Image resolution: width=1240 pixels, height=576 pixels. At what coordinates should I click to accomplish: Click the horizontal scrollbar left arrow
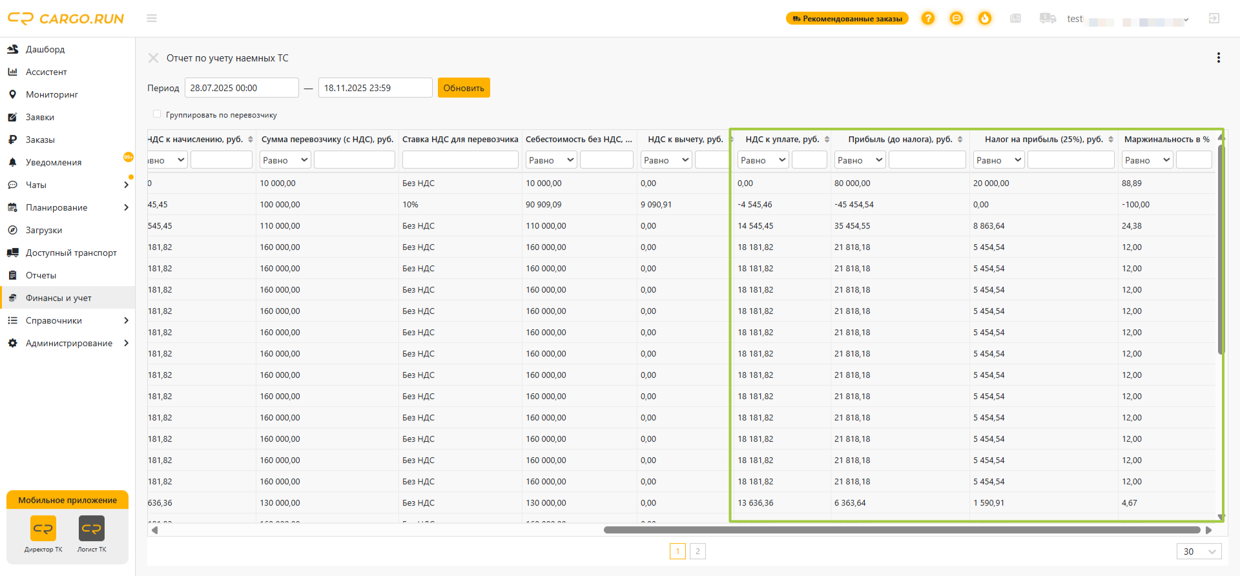[x=154, y=530]
